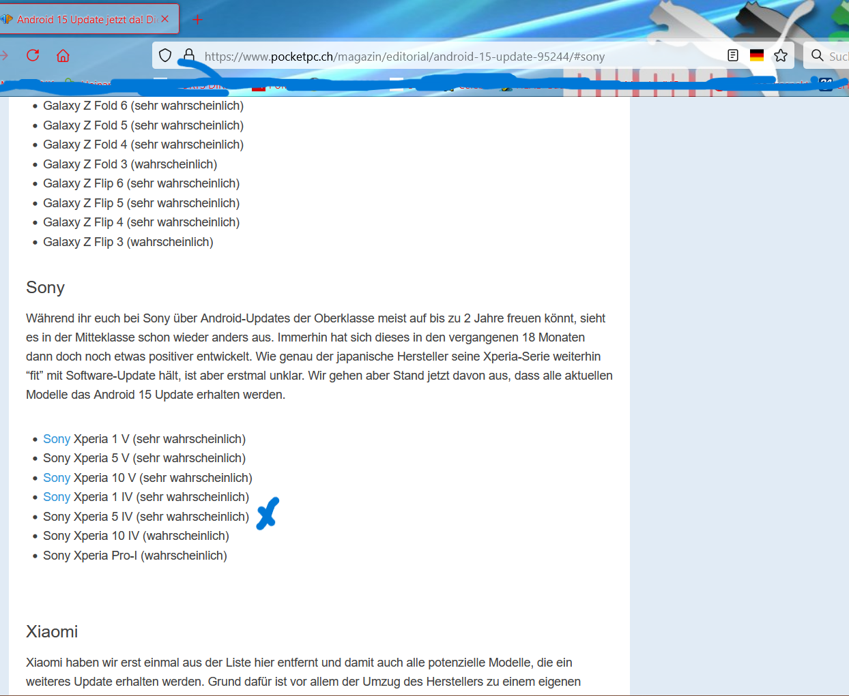Open tracking protection shield info
Viewport: 849px width, 696px height.
[x=165, y=55]
